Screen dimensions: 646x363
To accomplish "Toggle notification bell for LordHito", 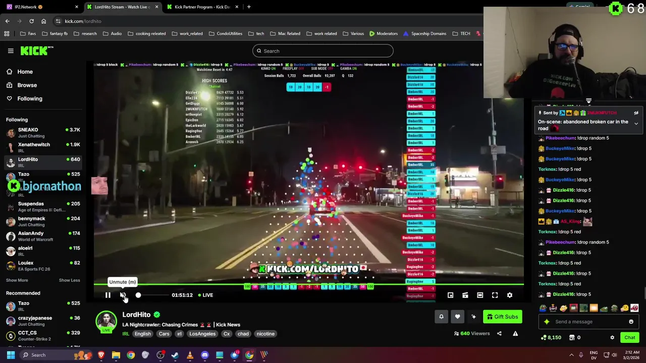I will [441, 317].
